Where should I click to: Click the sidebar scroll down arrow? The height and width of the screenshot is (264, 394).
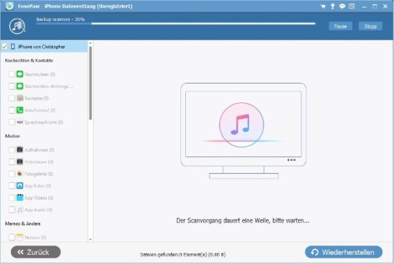tap(91, 239)
